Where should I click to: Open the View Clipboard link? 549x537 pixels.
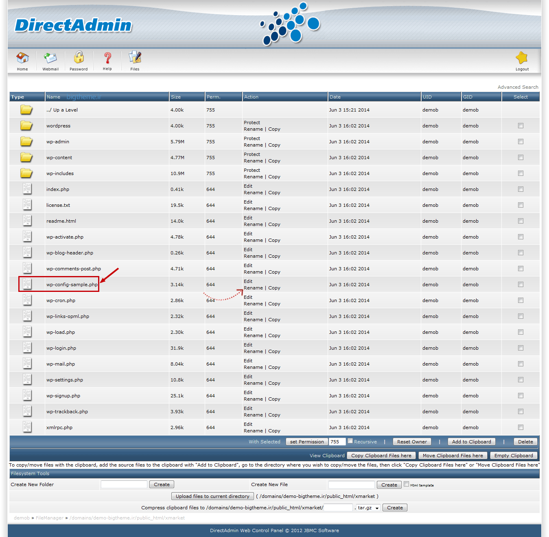(327, 456)
